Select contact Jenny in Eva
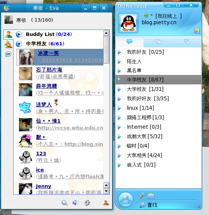Screen dimensions: 209x215 click(44, 186)
